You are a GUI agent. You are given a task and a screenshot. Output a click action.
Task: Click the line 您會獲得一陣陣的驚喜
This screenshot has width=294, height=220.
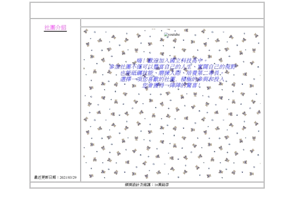[x=171, y=85]
